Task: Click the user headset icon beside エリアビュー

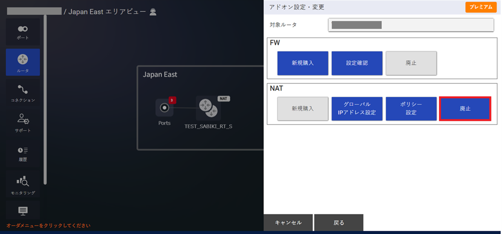Action: coord(153,12)
